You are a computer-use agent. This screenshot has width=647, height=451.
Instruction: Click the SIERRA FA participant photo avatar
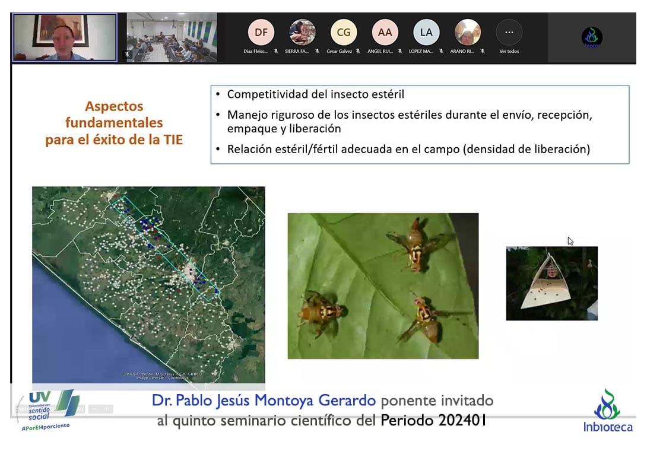pos(302,33)
